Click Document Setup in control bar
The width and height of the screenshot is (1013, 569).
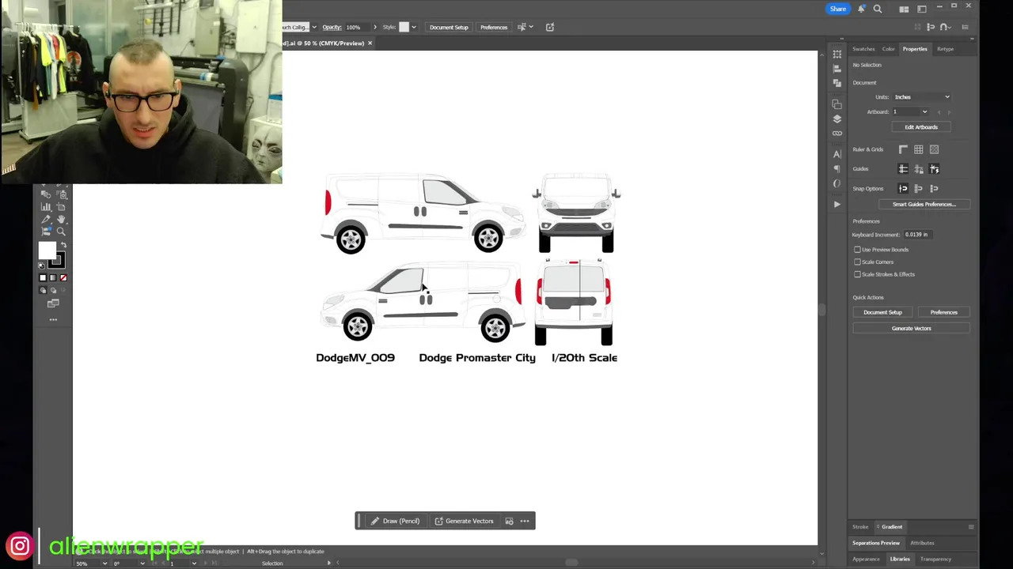tap(449, 28)
